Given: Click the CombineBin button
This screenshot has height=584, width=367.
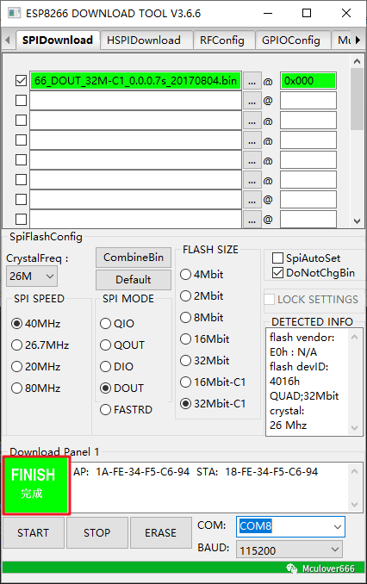Looking at the screenshot, I should [x=134, y=258].
